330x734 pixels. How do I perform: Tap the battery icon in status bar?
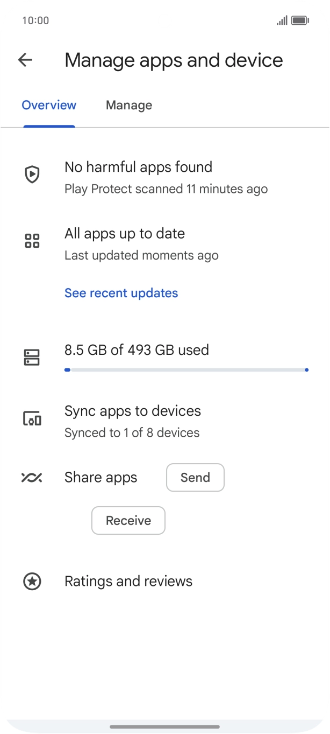coord(299,20)
